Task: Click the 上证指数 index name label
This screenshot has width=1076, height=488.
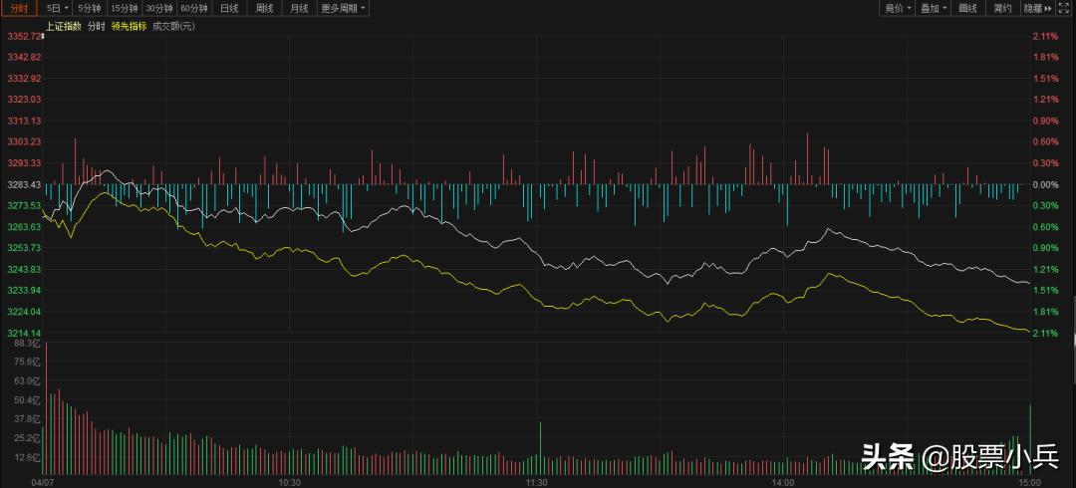Action: (64, 25)
